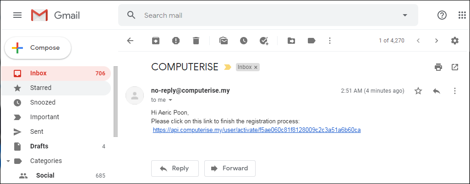Viewport: 470px width, 184px height.
Task: Report email as spam
Action: [x=176, y=41]
